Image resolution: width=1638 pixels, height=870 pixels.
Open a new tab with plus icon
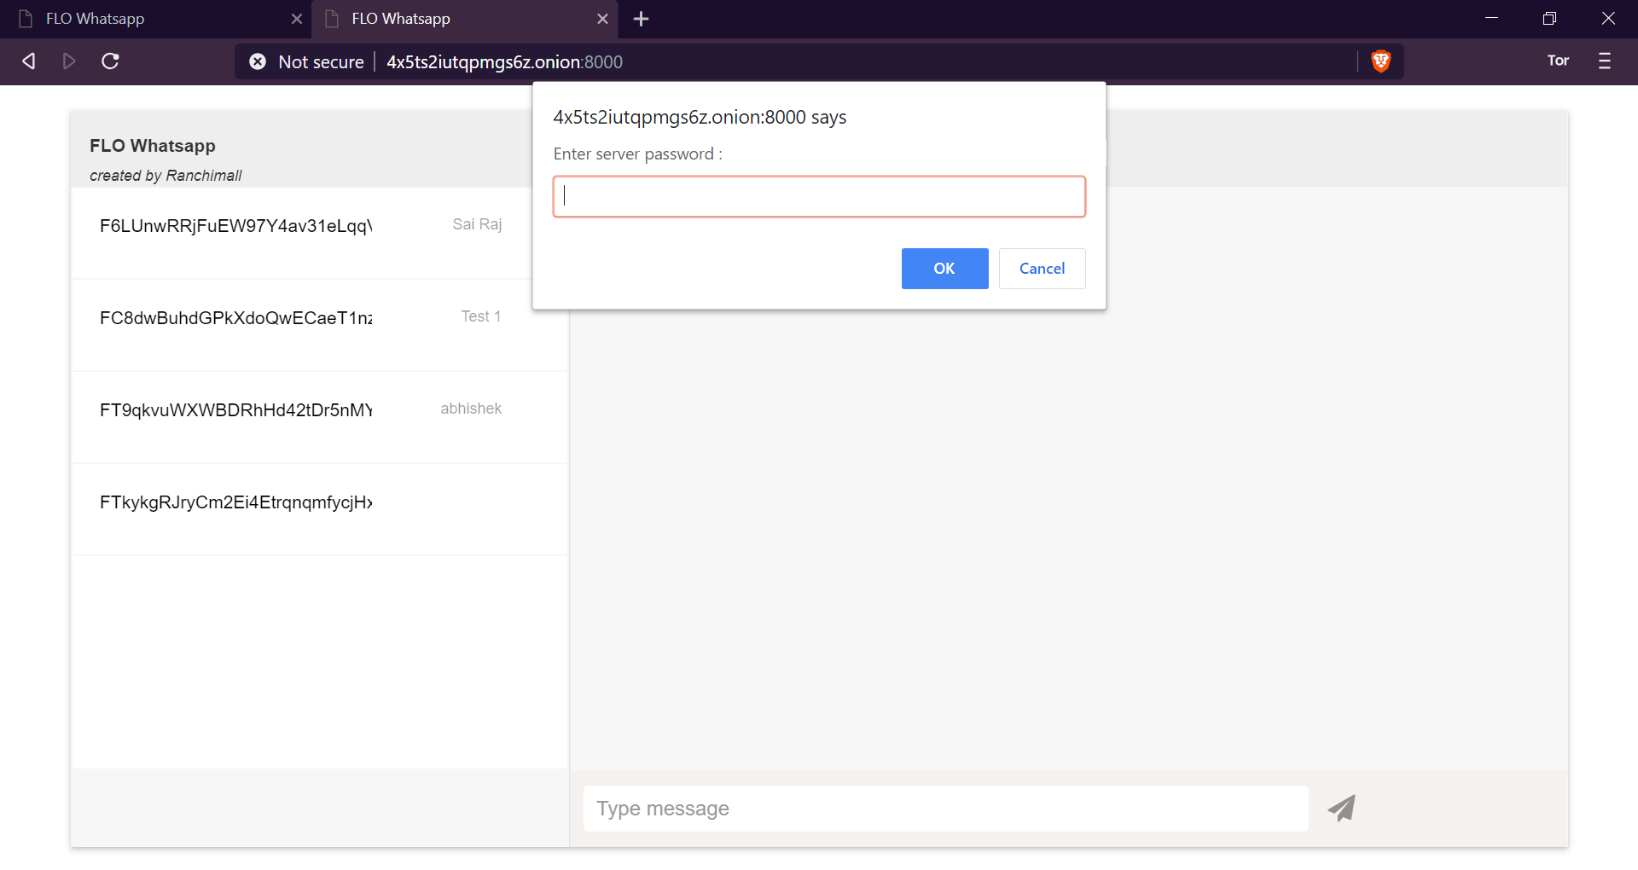[x=641, y=19]
